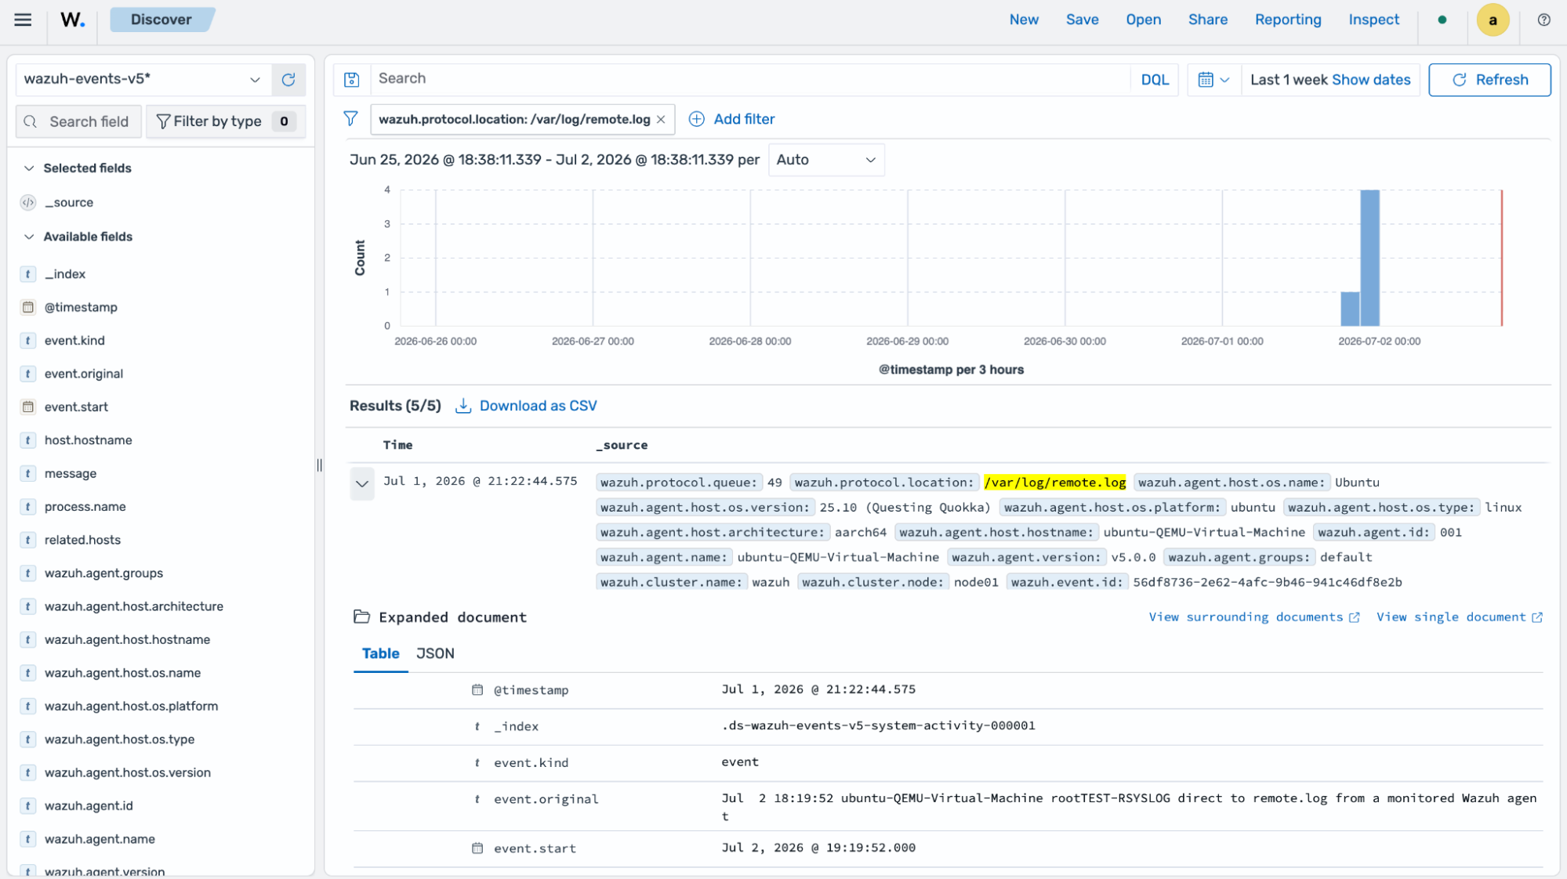Screen dimensions: 1567x879
Task: Click the _source field code icon
Action: click(28, 202)
